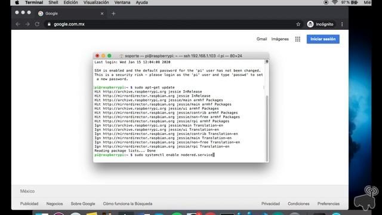This screenshot has width=382, height=215.
Task: Open the Imágenes link
Action: [280, 39]
